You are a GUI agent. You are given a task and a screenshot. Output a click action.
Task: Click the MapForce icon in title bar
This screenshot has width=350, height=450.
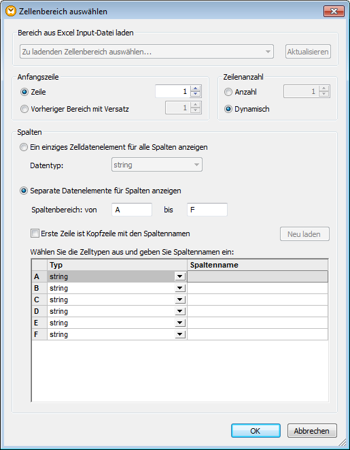tap(11, 11)
